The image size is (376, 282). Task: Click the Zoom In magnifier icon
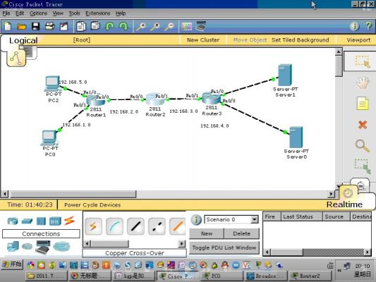pos(141,27)
